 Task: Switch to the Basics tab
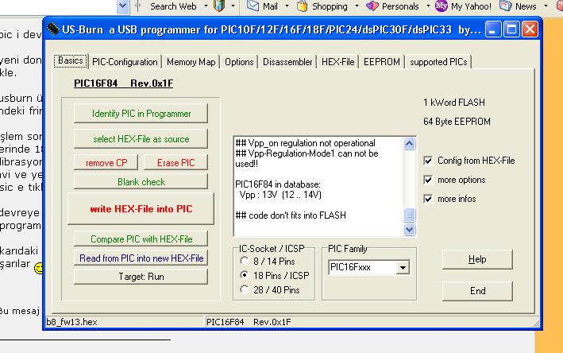pos(71,60)
